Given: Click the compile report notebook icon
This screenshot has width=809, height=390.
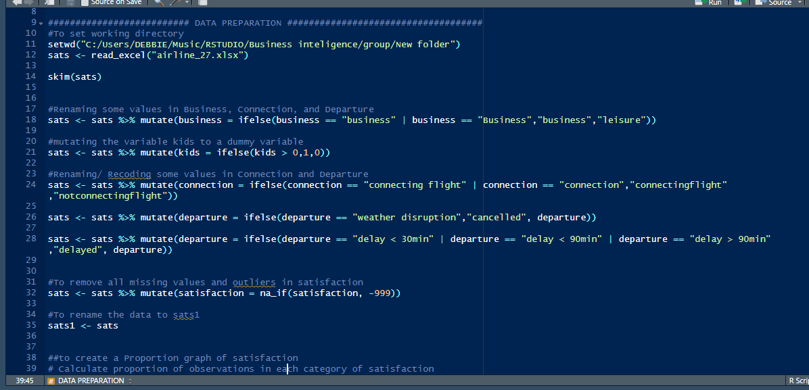Looking at the screenshot, I should point(202,3).
